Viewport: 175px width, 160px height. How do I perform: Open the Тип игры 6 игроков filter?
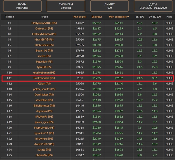pos(66,6)
